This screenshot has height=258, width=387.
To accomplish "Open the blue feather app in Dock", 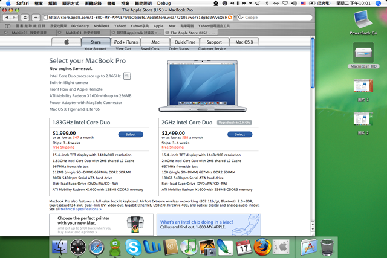I will pyautogui.click(x=225, y=247).
